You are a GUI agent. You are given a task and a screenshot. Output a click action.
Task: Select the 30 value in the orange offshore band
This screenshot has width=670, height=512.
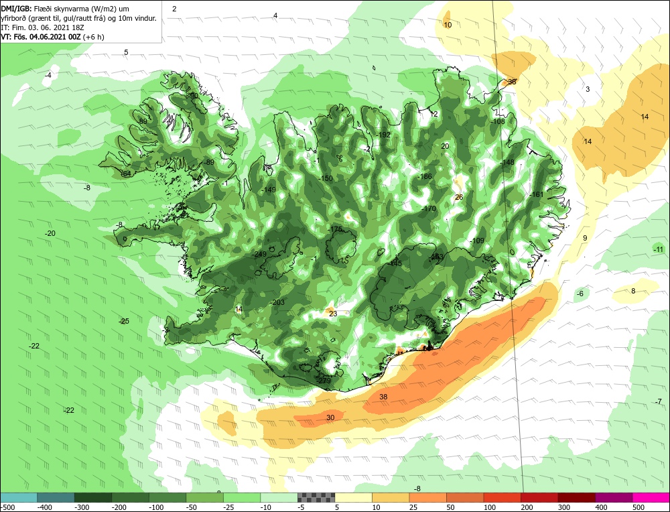(330, 418)
